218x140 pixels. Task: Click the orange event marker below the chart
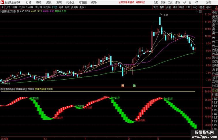123,86
